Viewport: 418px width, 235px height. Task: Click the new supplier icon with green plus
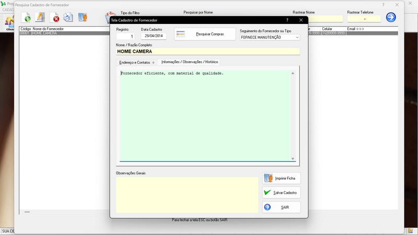[26, 18]
